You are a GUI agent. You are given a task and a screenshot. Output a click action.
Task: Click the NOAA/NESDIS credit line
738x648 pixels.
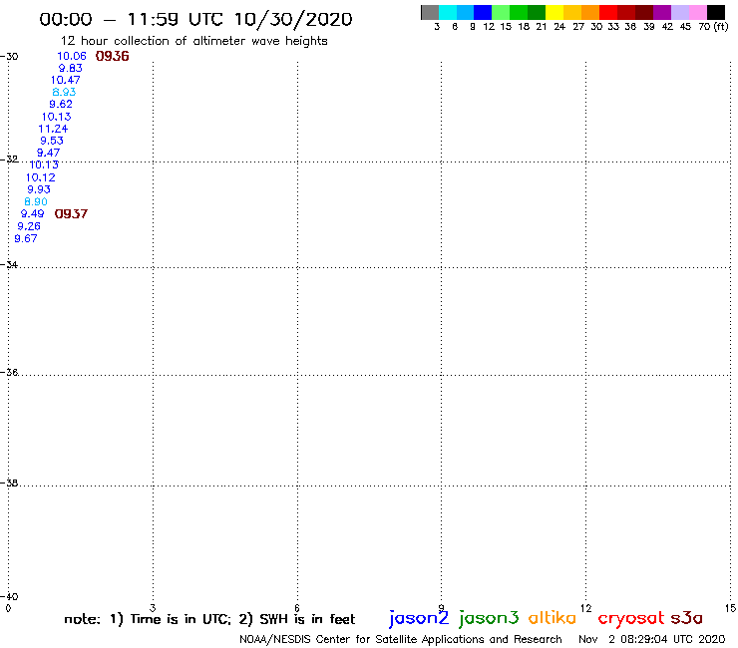[x=401, y=639]
